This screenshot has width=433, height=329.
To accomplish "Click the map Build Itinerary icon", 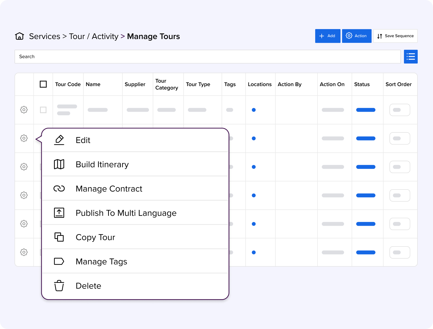I will pyautogui.click(x=59, y=164).
